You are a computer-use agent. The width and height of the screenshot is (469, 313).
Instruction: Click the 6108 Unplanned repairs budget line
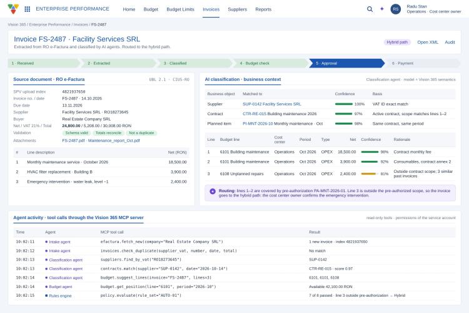(241, 174)
